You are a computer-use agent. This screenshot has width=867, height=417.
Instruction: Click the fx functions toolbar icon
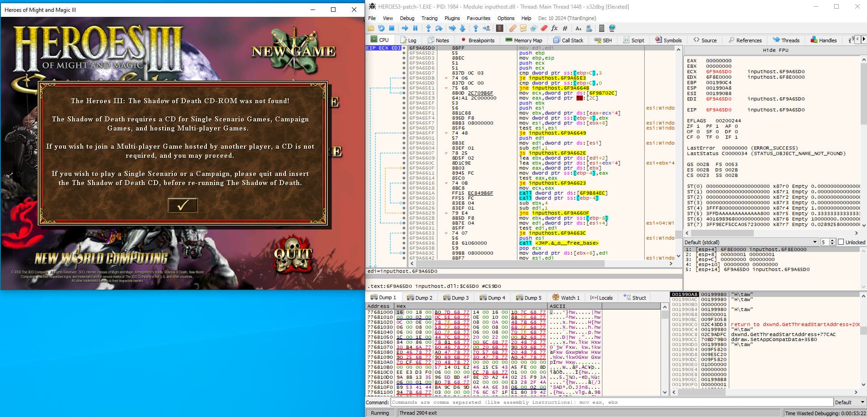pos(554,28)
